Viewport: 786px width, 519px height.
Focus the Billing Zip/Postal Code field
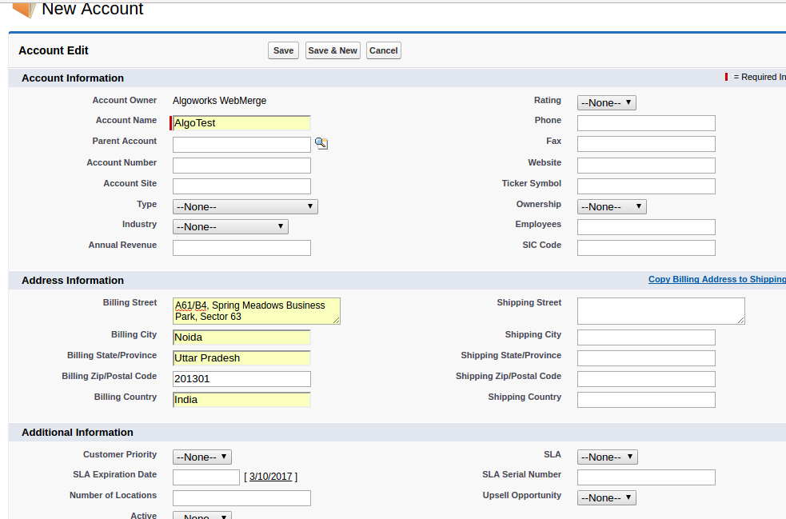coord(241,379)
